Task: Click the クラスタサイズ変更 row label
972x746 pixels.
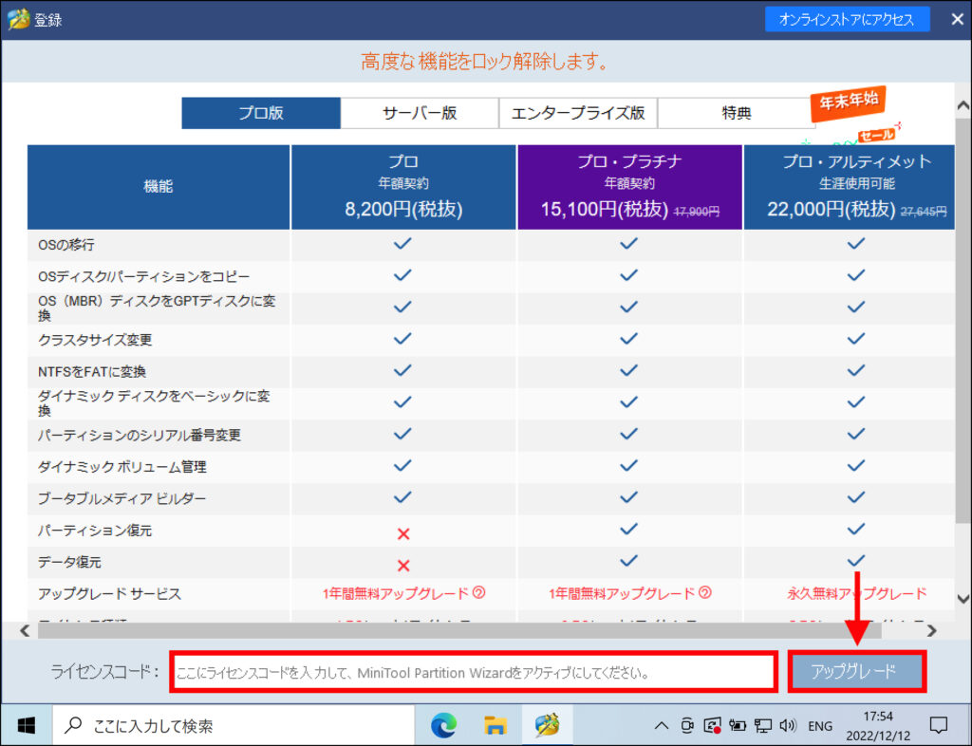Action: coord(95,340)
